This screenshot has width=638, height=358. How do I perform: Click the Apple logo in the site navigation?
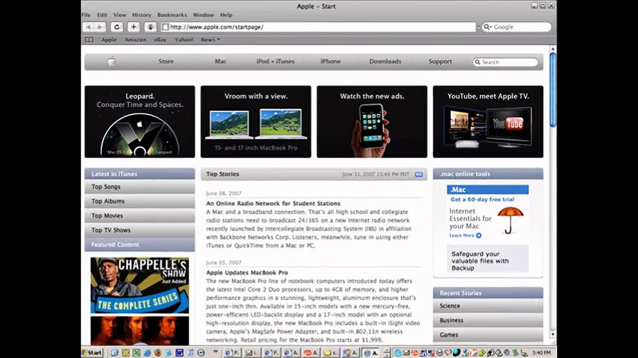pos(112,62)
